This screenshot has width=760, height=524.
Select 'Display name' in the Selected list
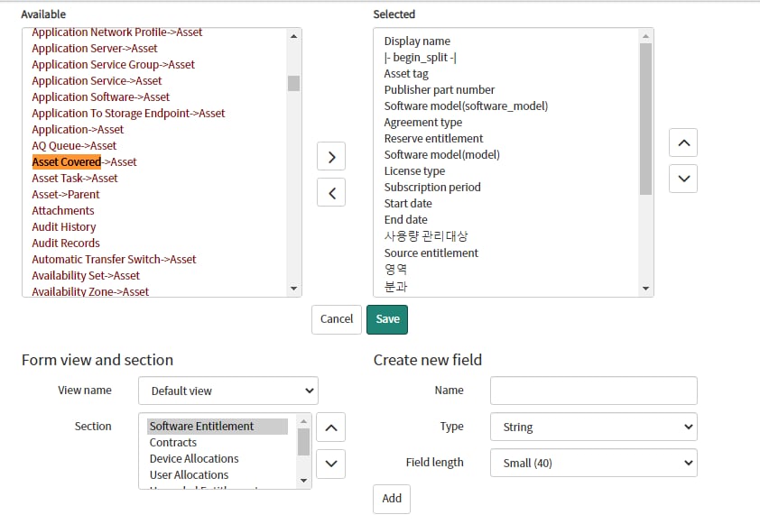416,41
